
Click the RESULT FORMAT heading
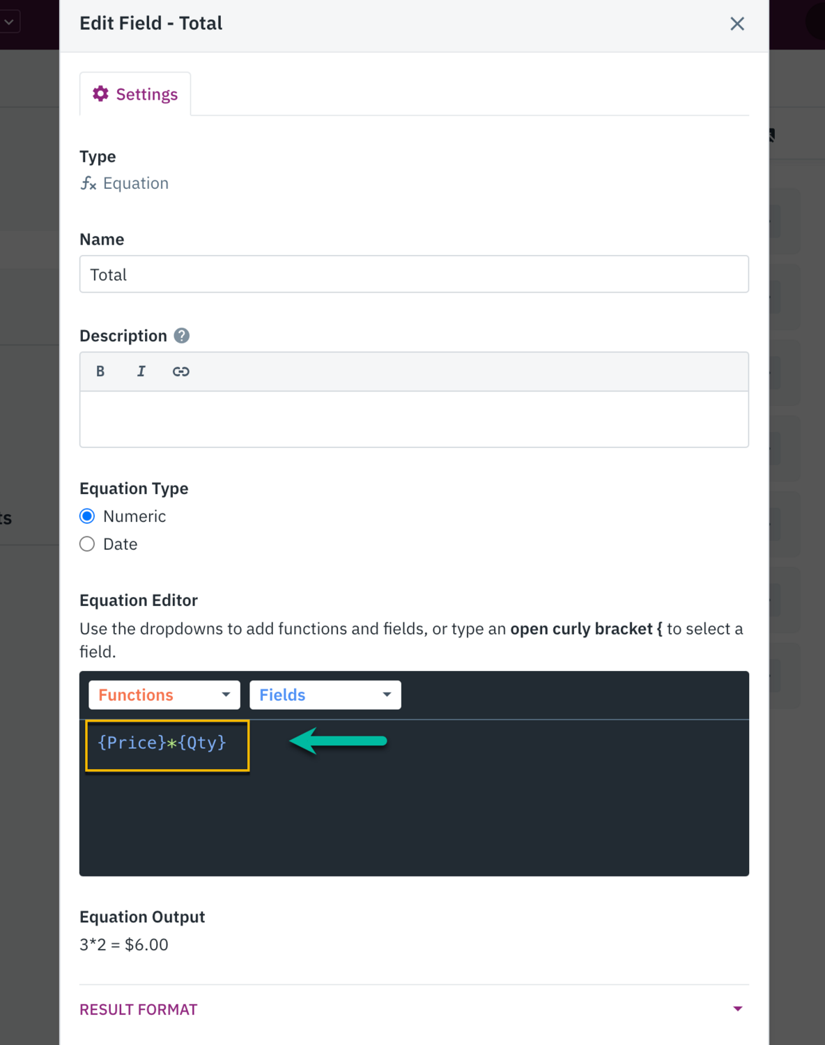[139, 1009]
